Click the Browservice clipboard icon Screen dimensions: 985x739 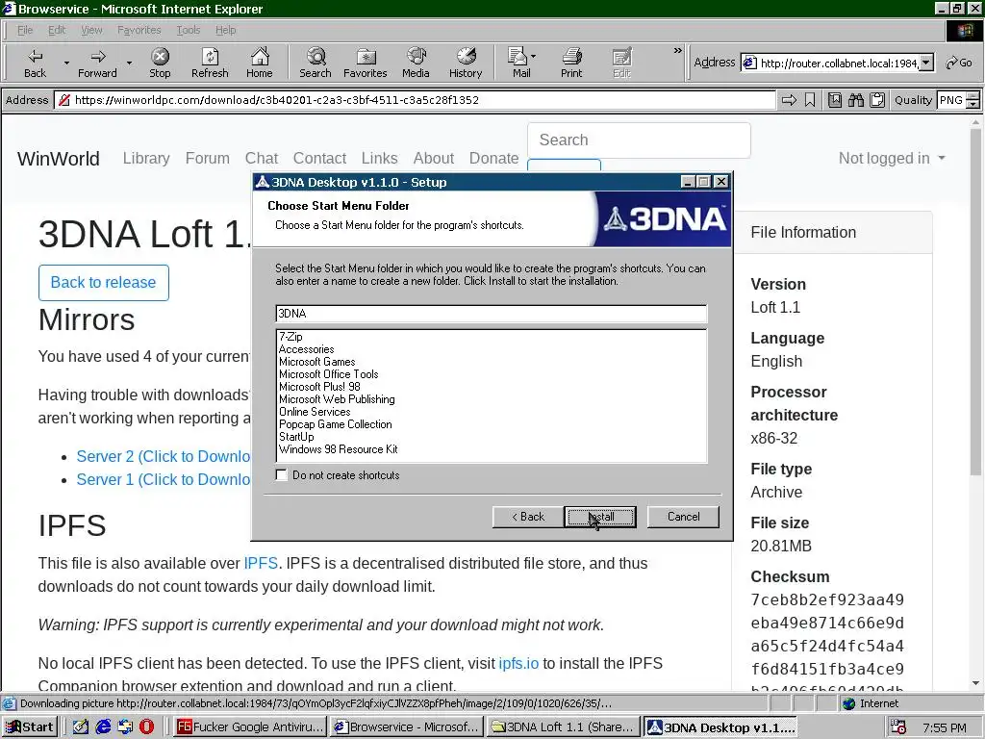point(877,100)
